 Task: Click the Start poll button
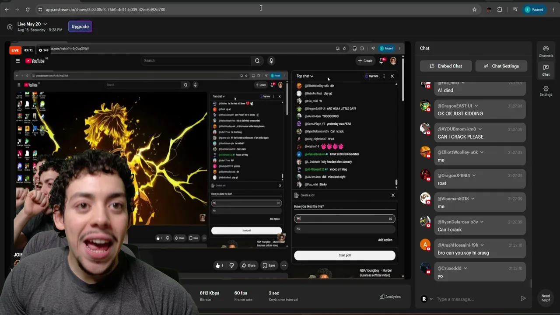(345, 255)
